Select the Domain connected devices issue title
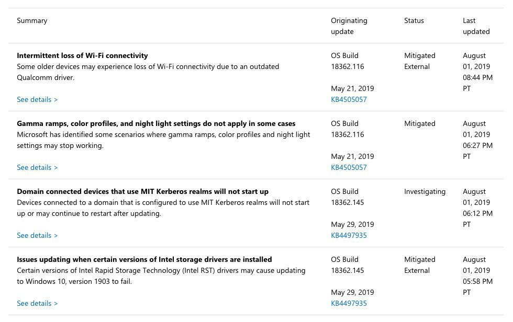The width and height of the screenshot is (513, 322). (x=142, y=191)
